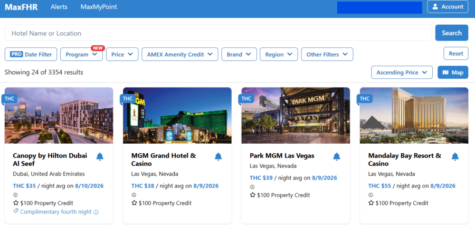Click the THC $55 price text
Image resolution: width=475 pixels, height=229 pixels.
click(379, 186)
